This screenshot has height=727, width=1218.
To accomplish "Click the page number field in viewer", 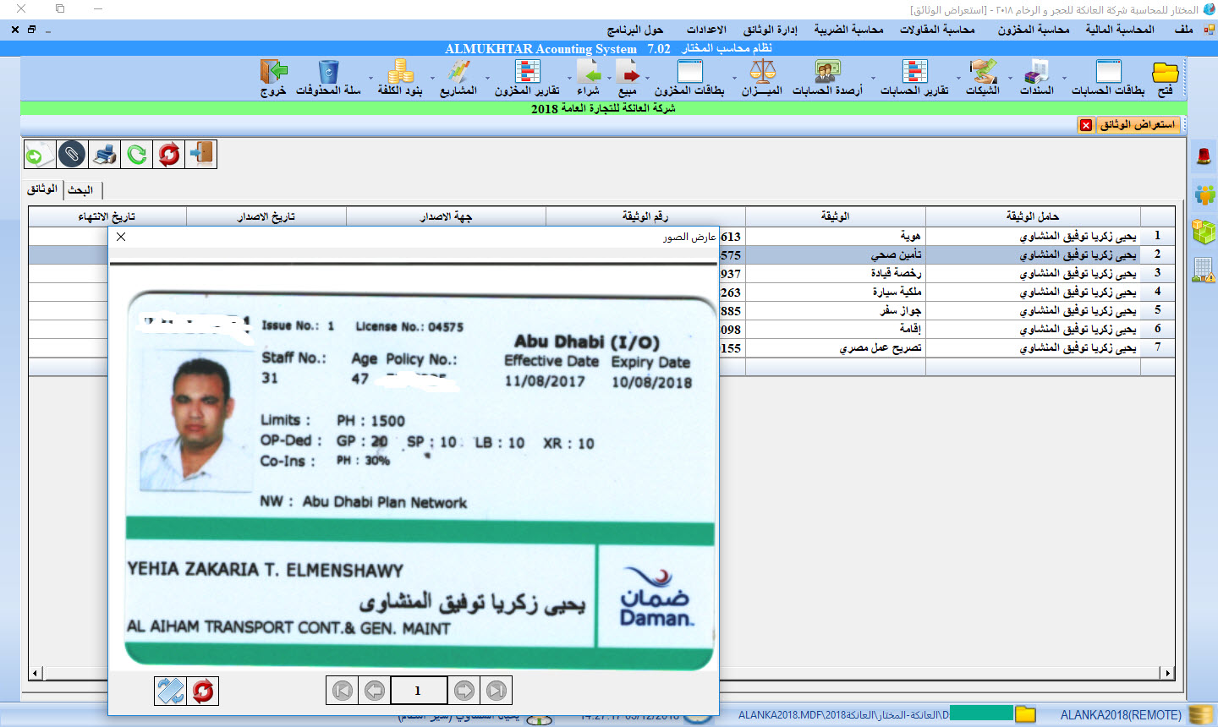I will (419, 691).
